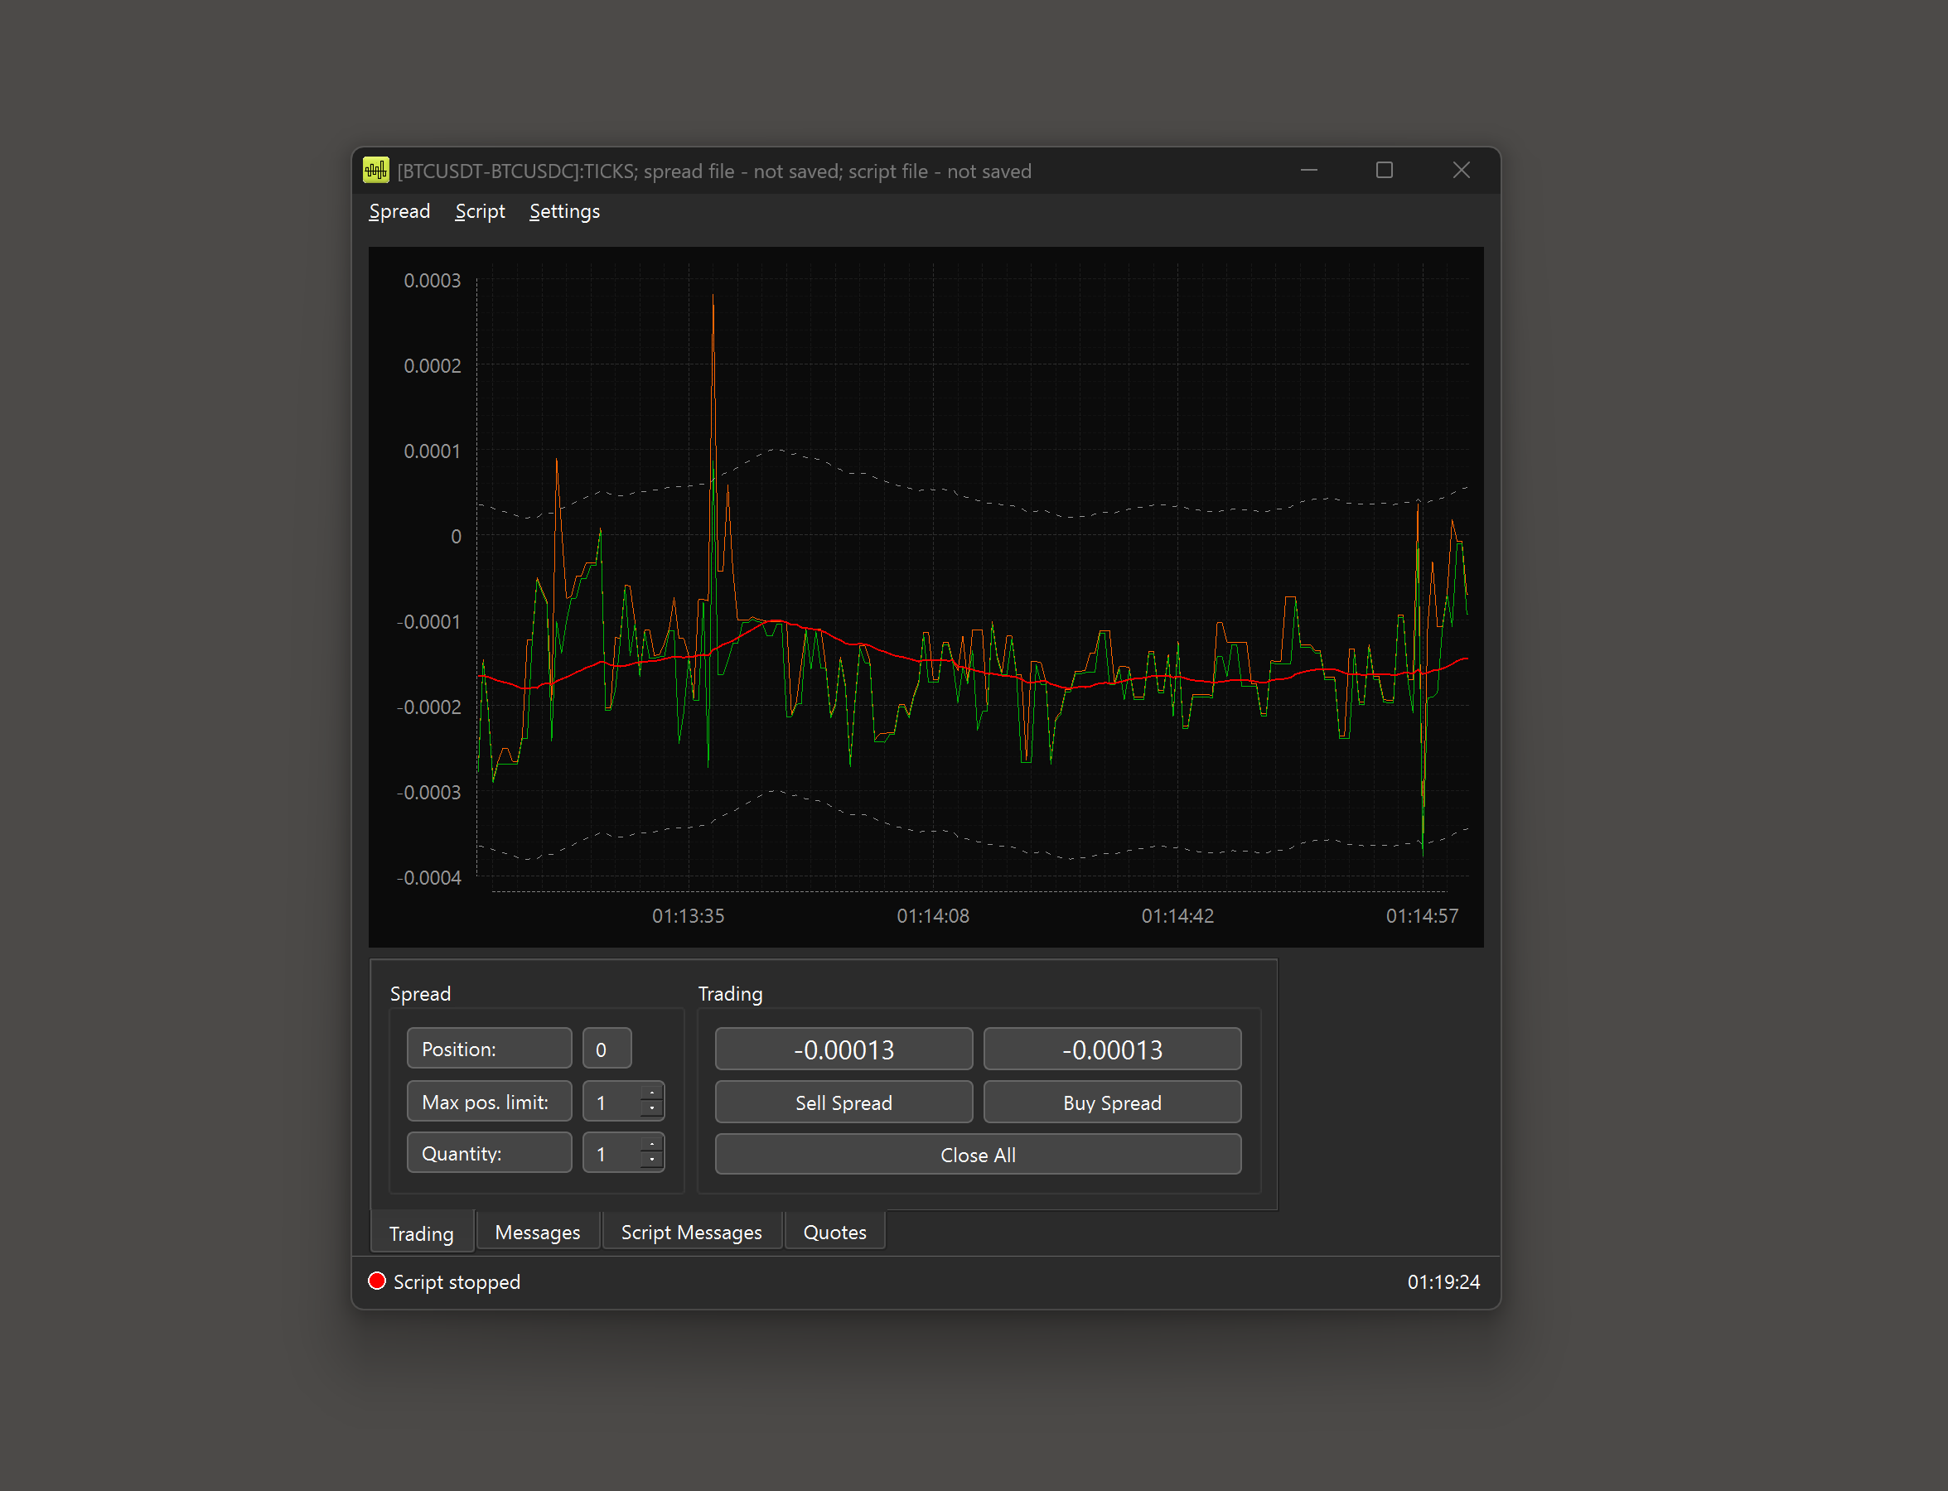Open the Script menu
Screen dimensions: 1948x1491
pos(480,211)
